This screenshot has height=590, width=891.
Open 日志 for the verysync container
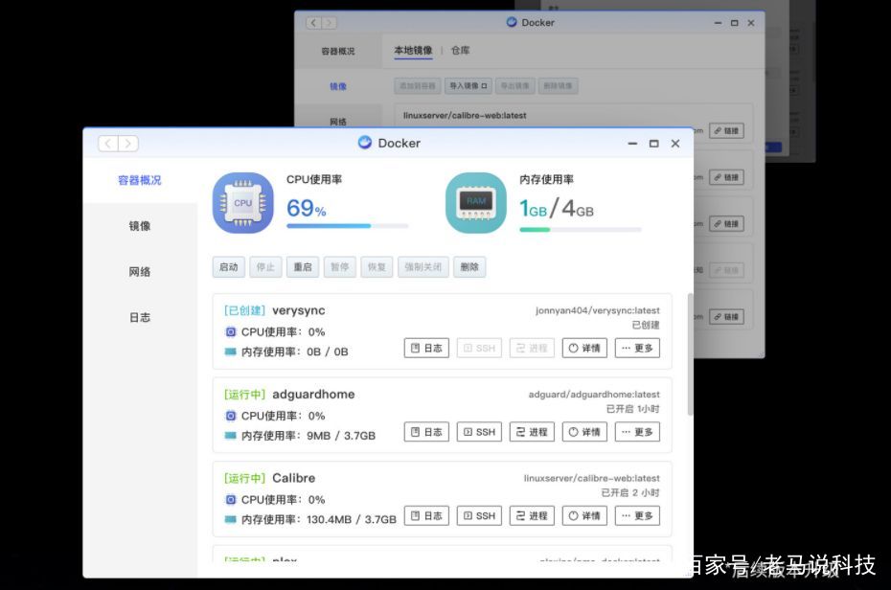click(x=426, y=348)
